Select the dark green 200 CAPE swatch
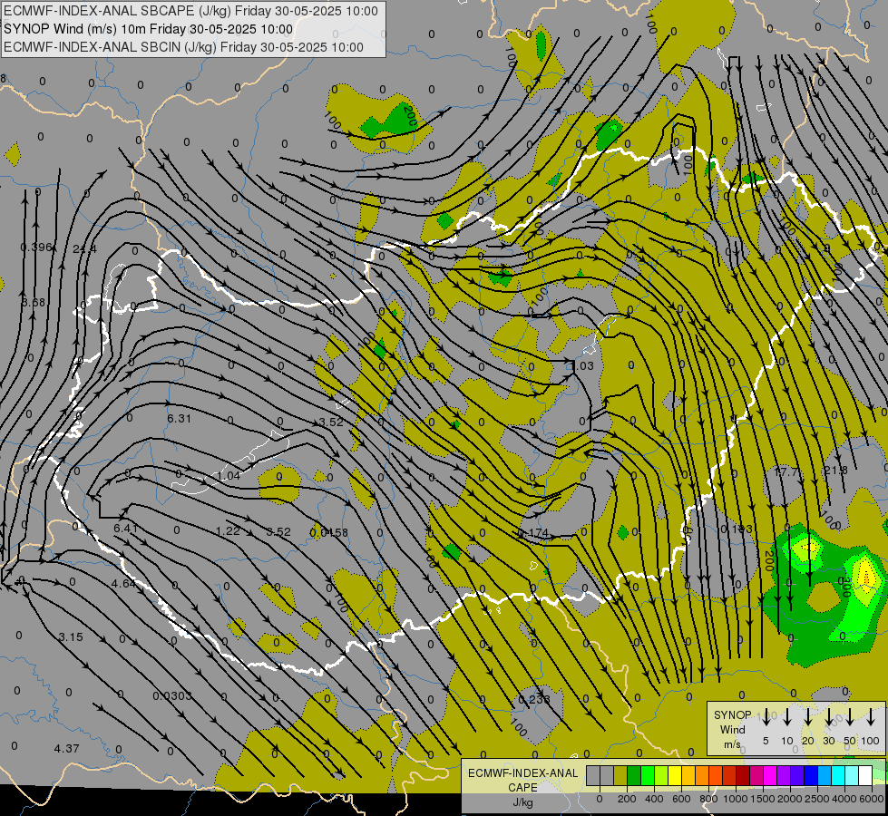Image resolution: width=888 pixels, height=816 pixels. [634, 776]
